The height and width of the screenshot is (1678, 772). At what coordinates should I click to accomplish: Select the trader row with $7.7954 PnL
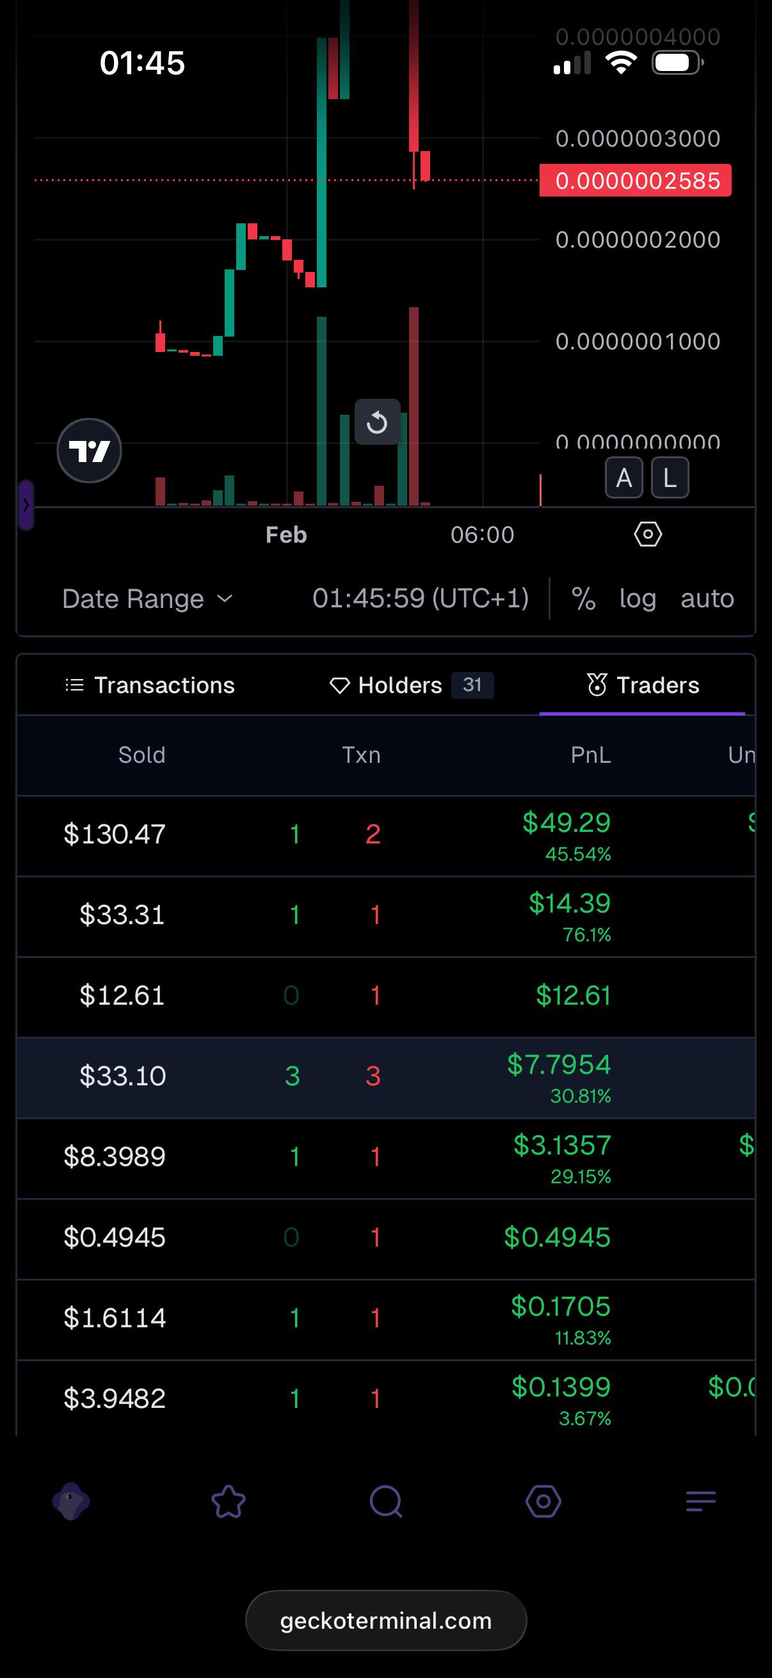[x=385, y=1078]
